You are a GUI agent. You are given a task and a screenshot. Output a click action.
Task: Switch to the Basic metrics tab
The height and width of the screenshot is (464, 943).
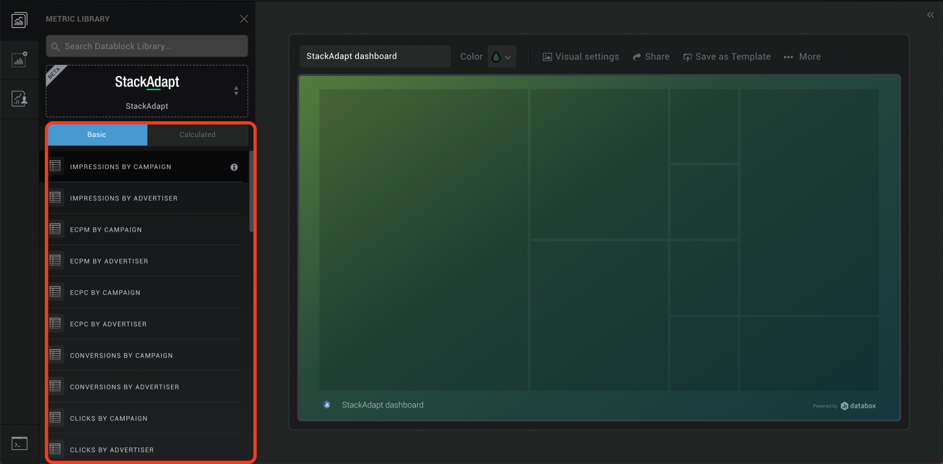(x=96, y=135)
